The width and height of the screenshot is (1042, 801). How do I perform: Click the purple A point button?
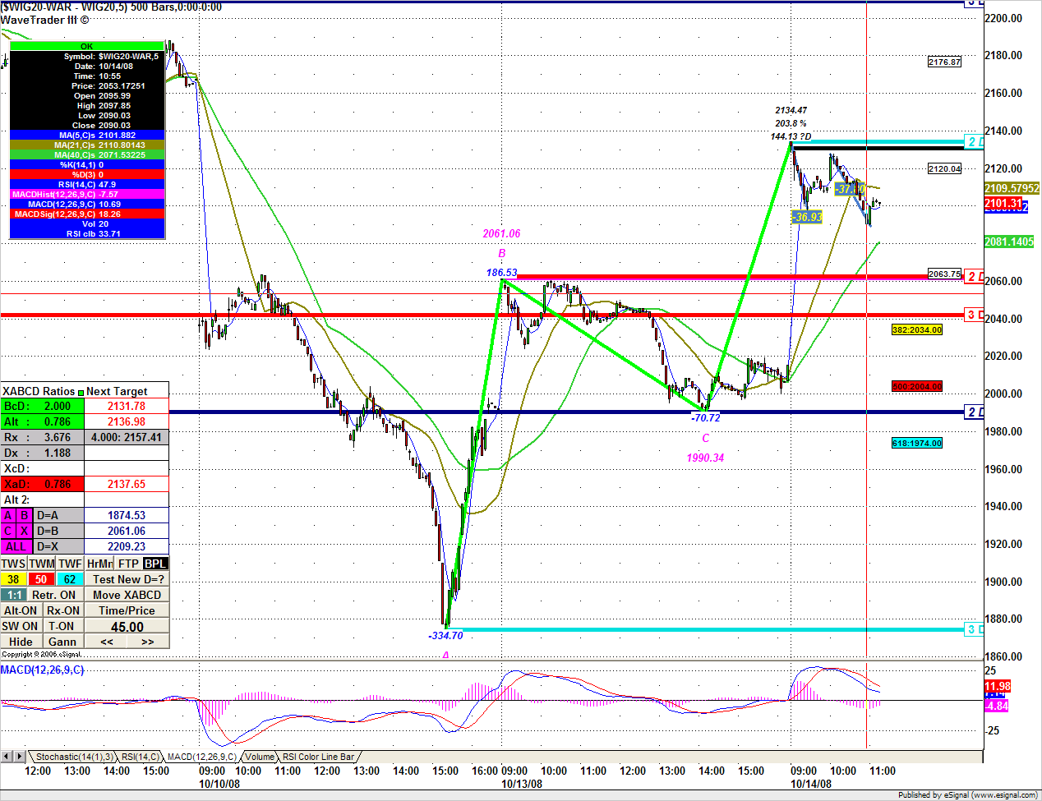click(x=8, y=516)
